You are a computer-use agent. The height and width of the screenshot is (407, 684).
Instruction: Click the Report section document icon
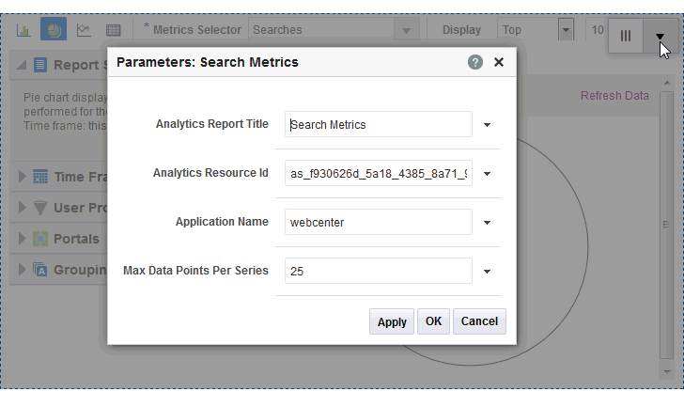click(40, 65)
